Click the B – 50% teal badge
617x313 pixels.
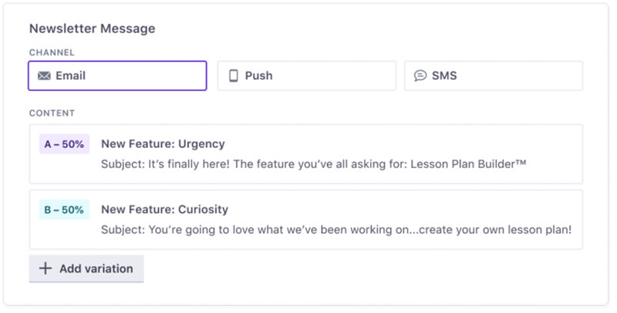point(64,210)
